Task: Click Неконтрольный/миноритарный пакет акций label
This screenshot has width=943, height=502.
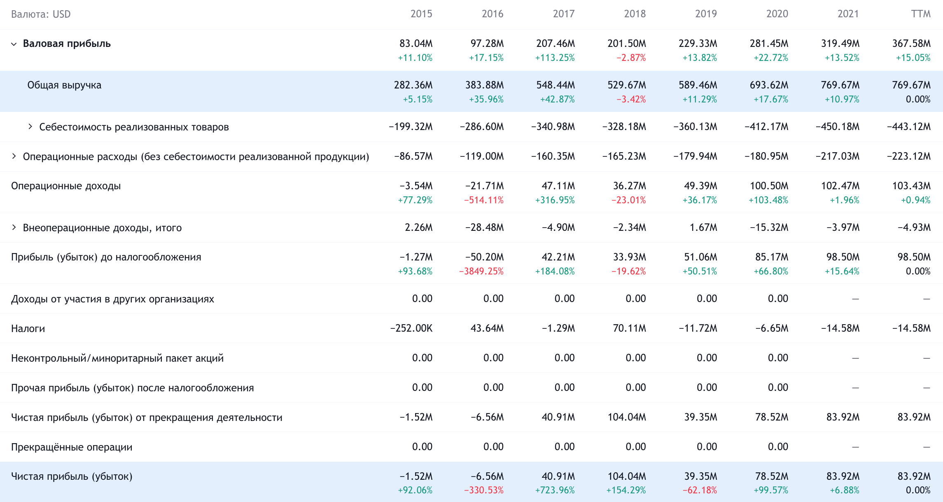Action: pos(117,358)
